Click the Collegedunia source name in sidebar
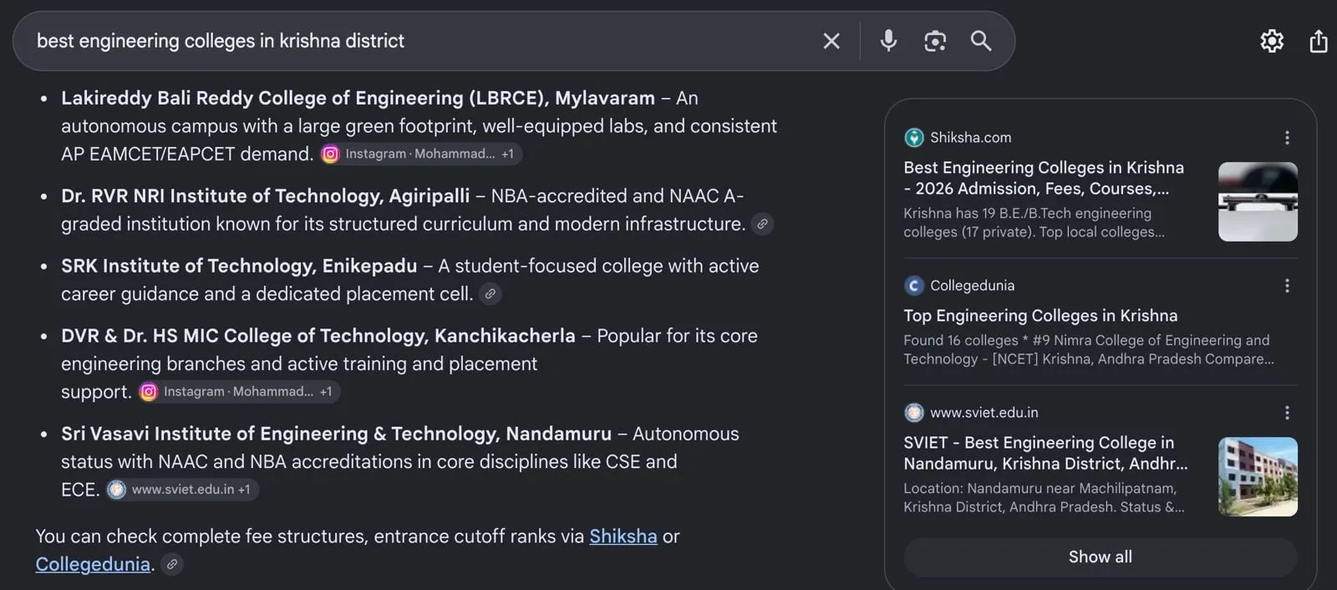The height and width of the screenshot is (590, 1337). tap(972, 286)
